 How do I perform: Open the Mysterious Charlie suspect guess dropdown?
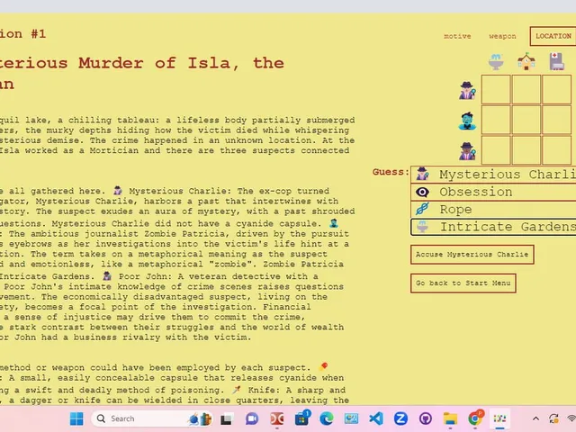(493, 174)
